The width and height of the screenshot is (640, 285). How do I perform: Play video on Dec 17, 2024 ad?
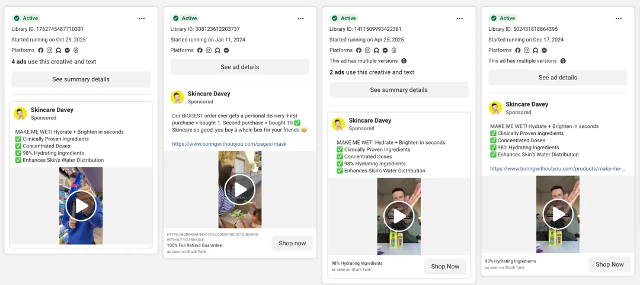558,214
